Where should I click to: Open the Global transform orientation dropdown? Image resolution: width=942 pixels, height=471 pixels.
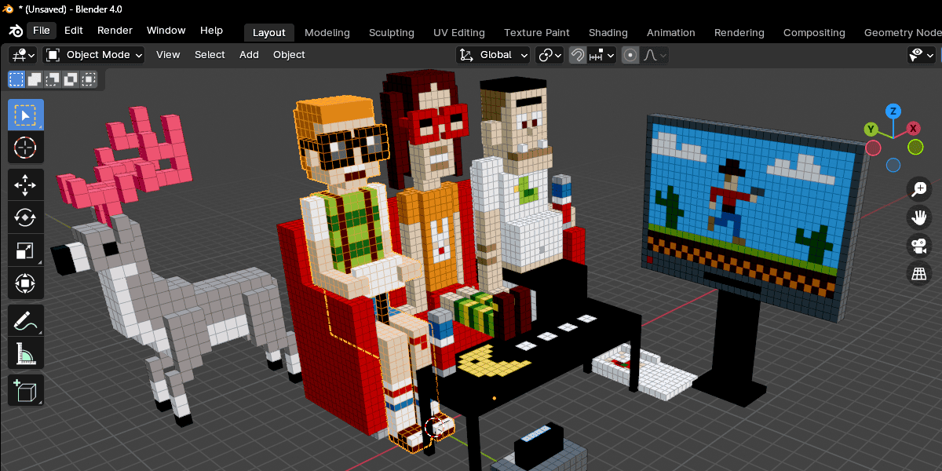pos(495,55)
